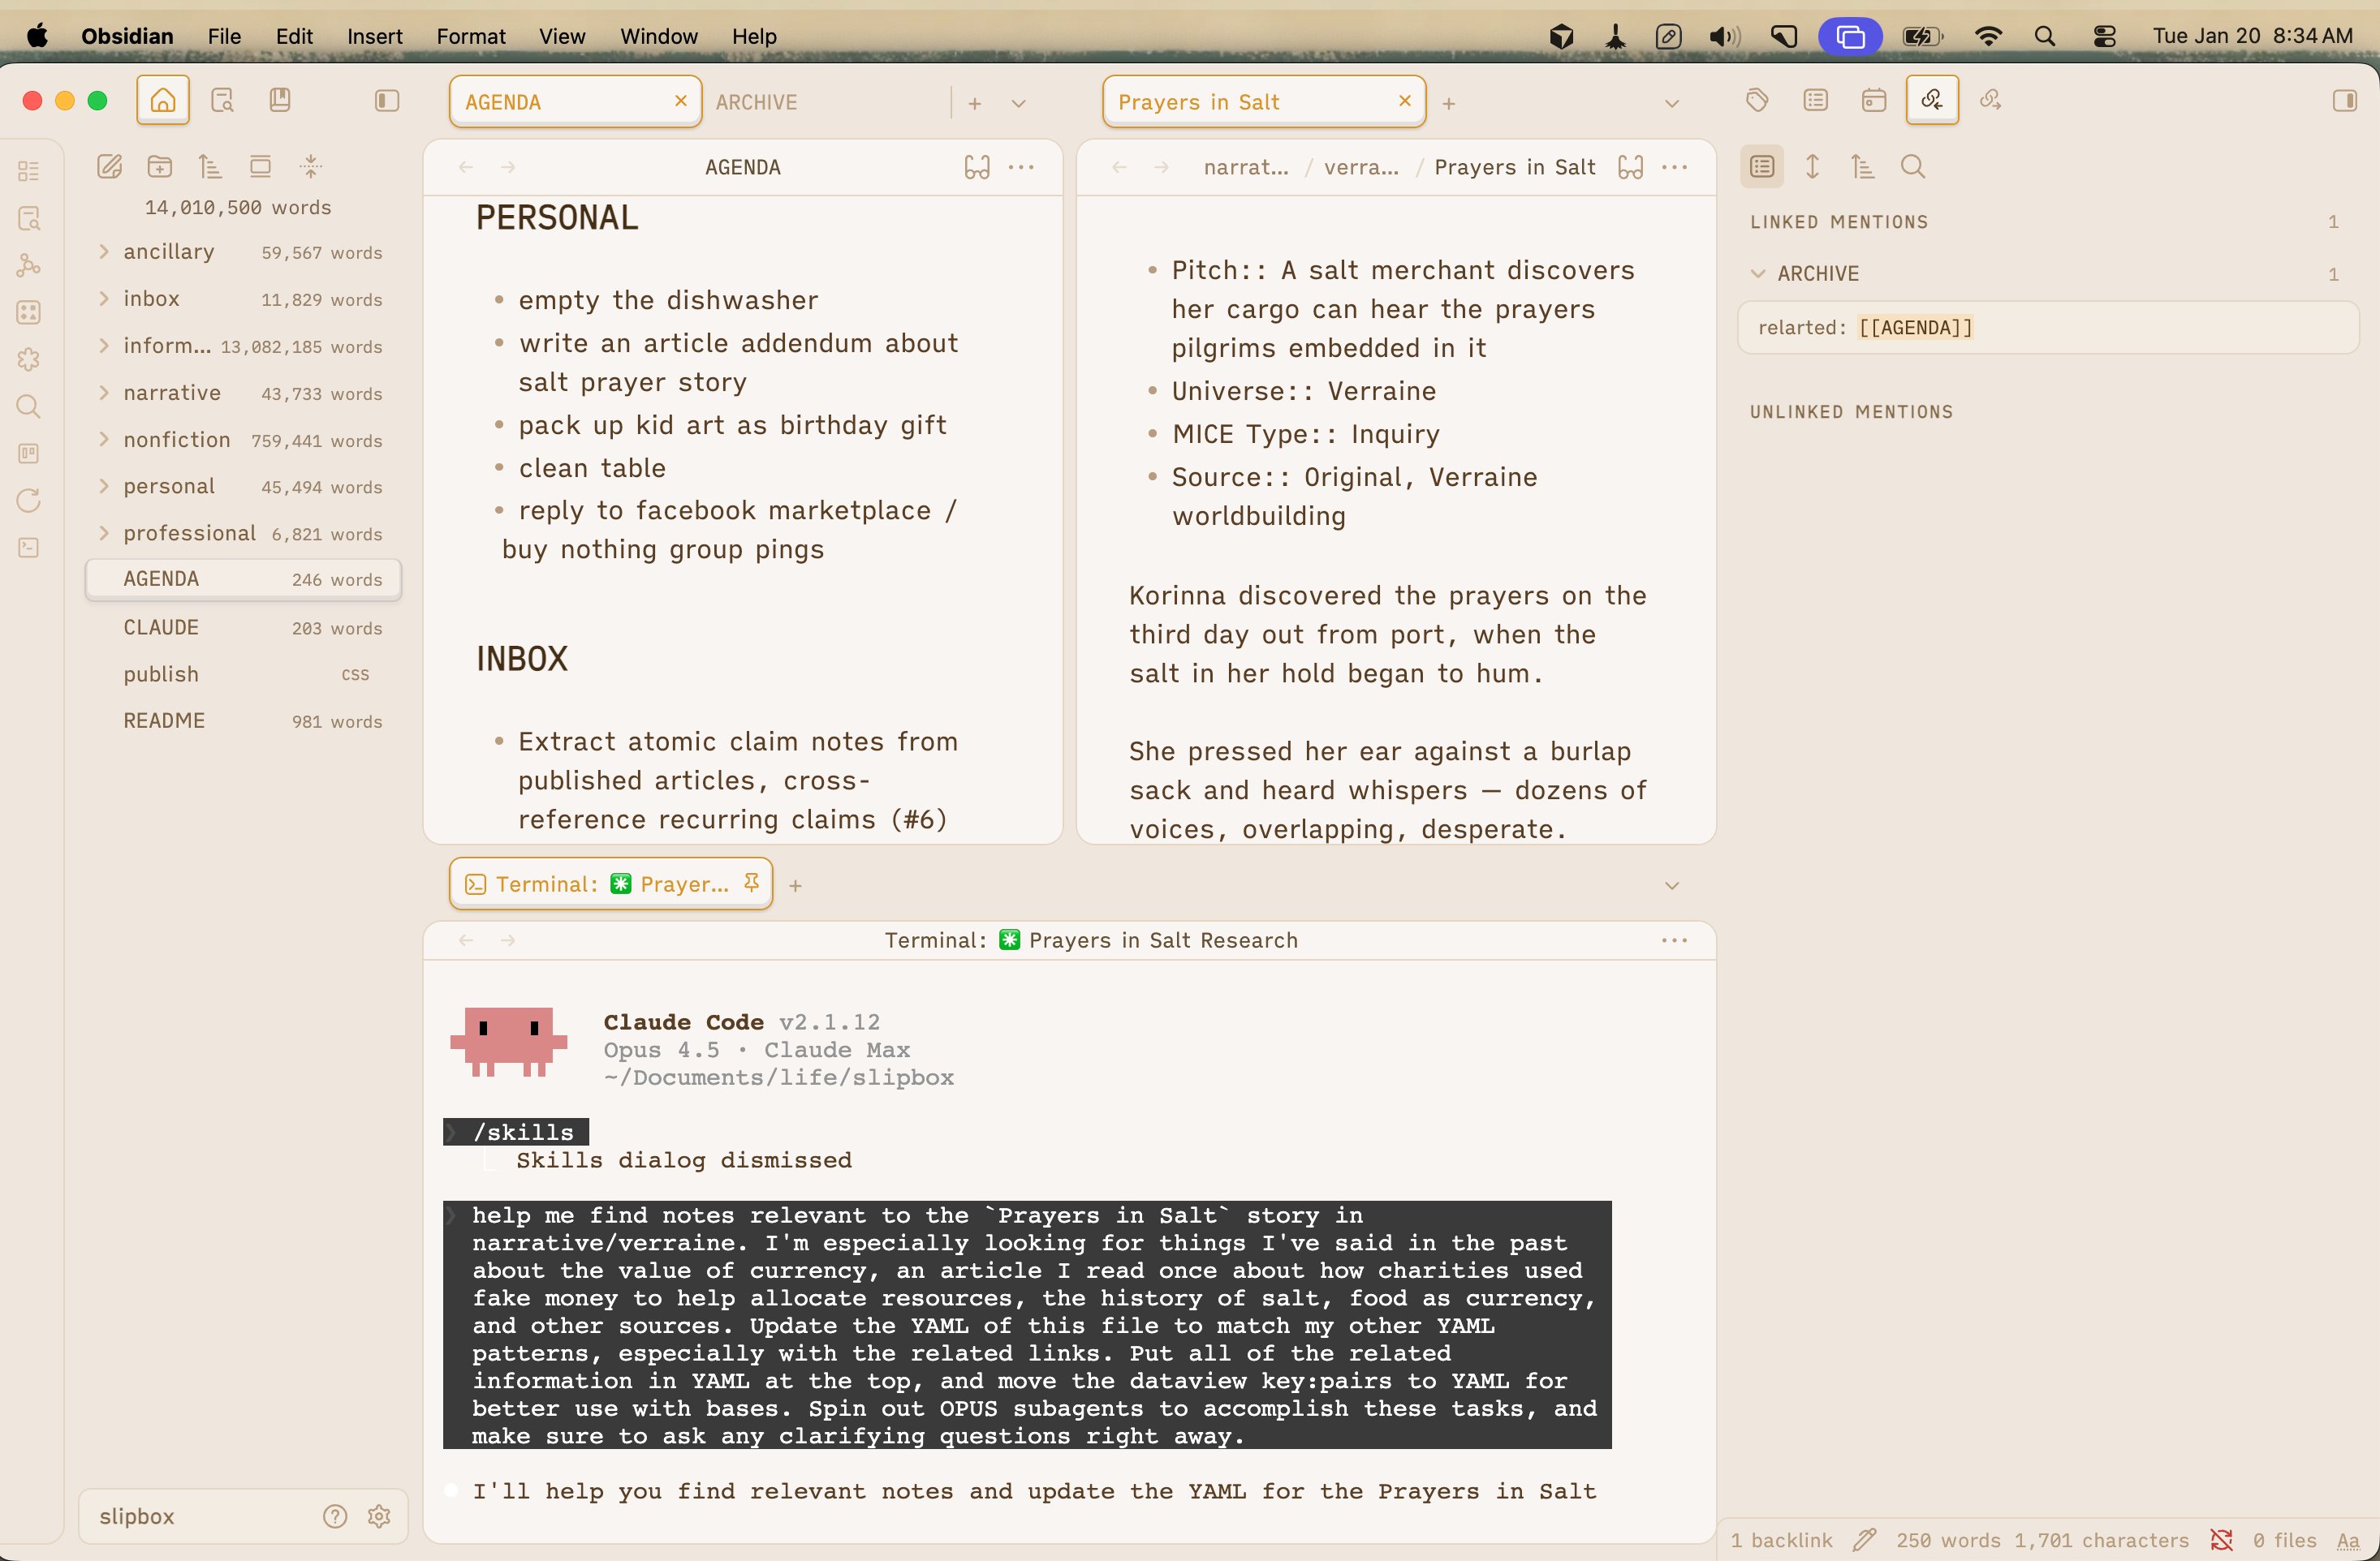Collapse the ARCHIVE linked mention group
Image resolution: width=2380 pixels, height=1561 pixels.
tap(1758, 273)
